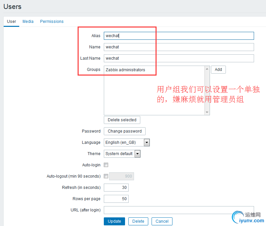Click the Delete user button
The image size is (266, 226).
tap(138, 221)
